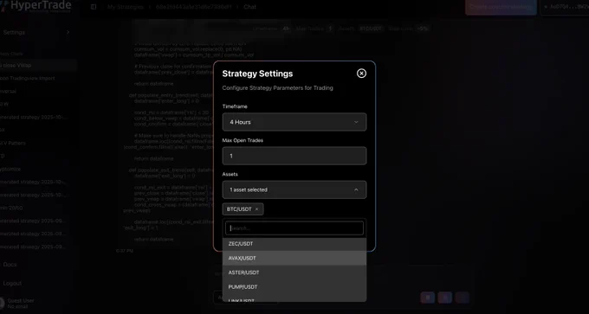Click the wallet address button in header
This screenshot has height=314, width=589.
point(565,7)
